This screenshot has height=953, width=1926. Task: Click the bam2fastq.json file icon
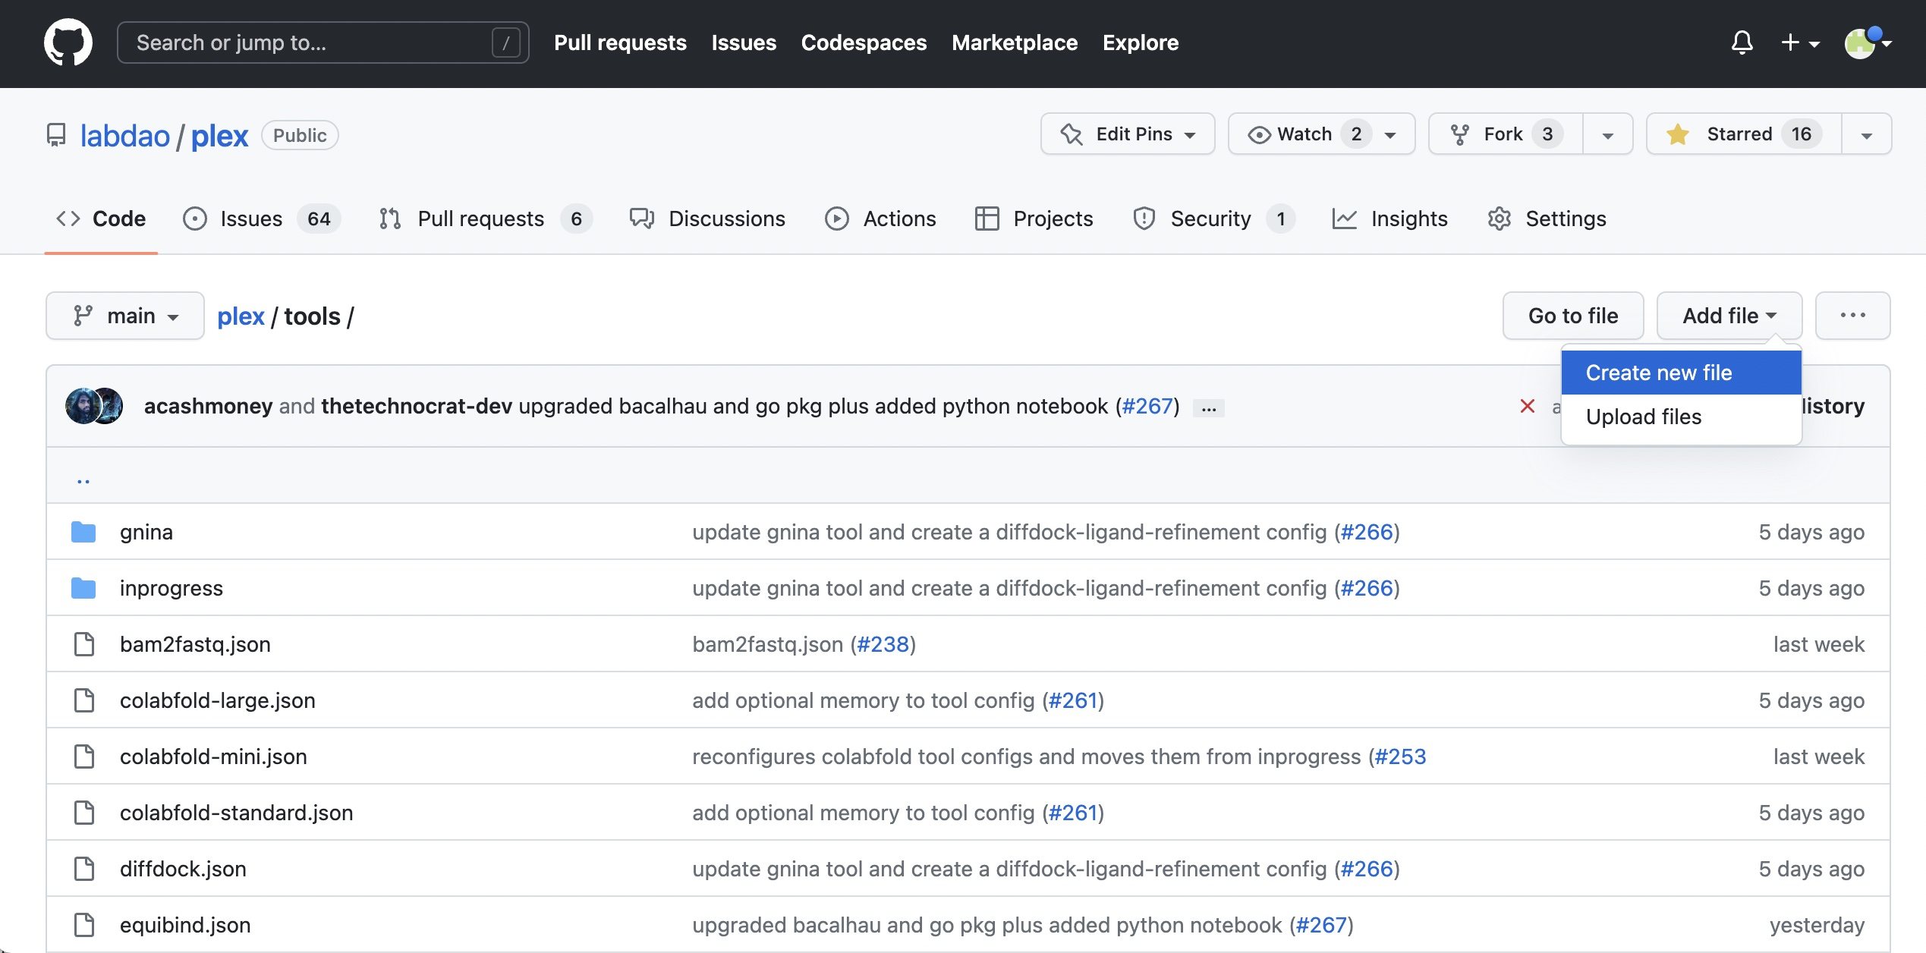pyautogui.click(x=84, y=644)
